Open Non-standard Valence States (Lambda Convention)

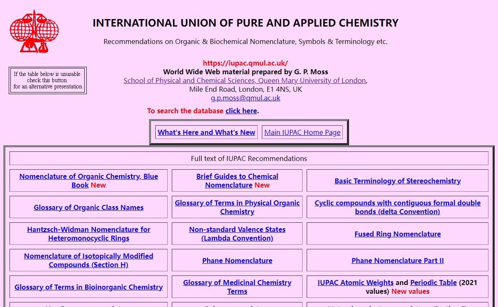pos(237,234)
